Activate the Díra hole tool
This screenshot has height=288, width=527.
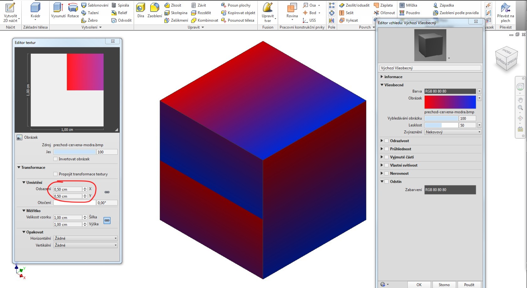(x=141, y=11)
